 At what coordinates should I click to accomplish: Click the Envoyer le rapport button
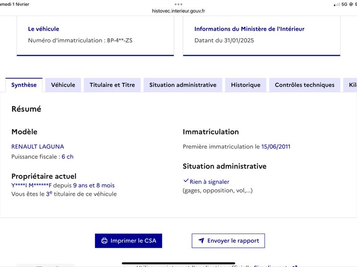(228, 241)
